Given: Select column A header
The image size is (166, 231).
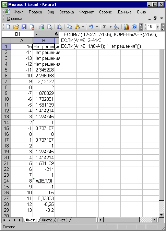Looking at the screenshot, I should pyautogui.click(x=22, y=41).
